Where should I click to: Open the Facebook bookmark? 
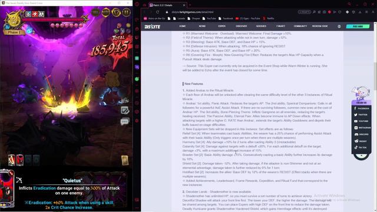(226, 18)
